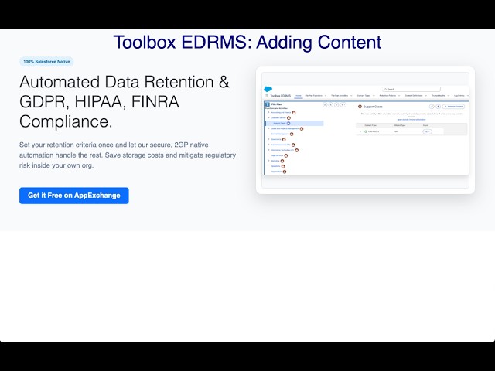The width and height of the screenshot is (495, 371).
Task: Click the green Case Record row icon
Action: click(366, 131)
